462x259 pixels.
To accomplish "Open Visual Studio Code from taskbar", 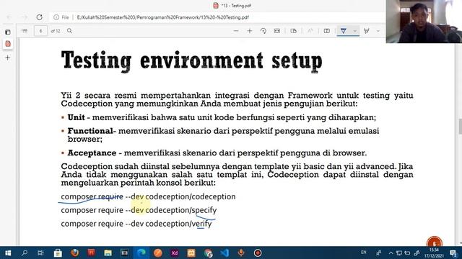I will (x=225, y=253).
